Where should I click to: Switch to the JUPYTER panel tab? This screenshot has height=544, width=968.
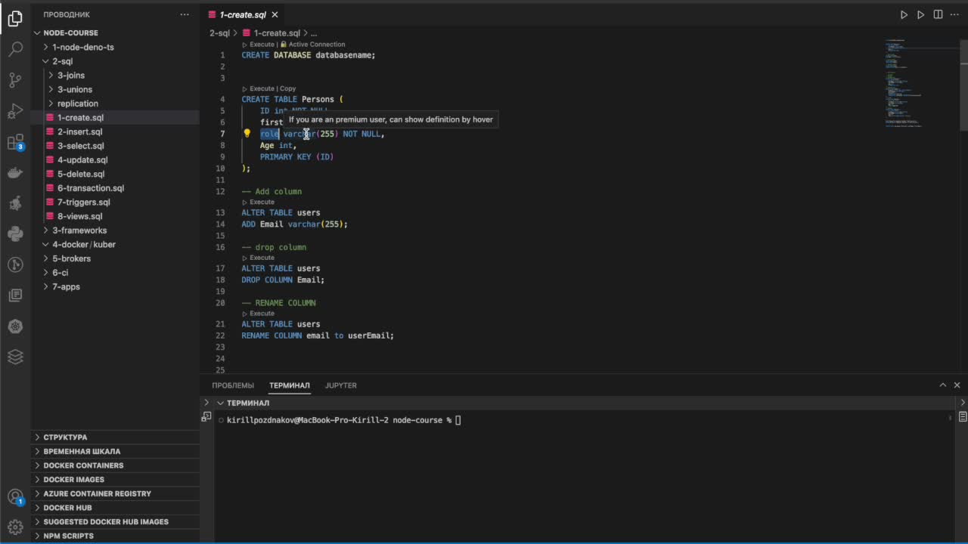(341, 385)
